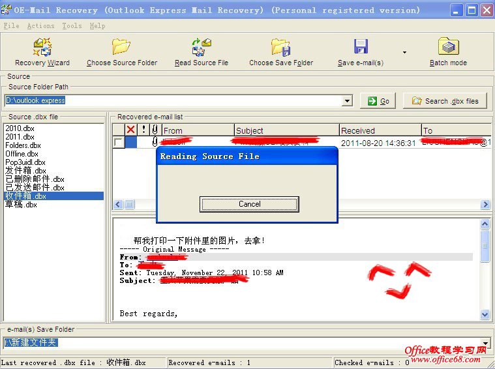
Task: Click the application icon in title bar
Action: pyautogui.click(x=7, y=10)
